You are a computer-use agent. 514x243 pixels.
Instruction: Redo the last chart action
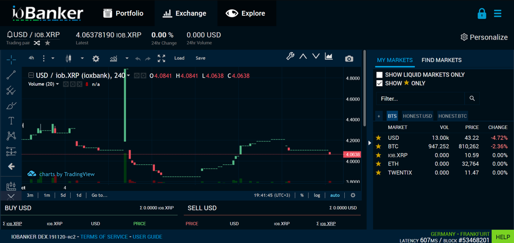(x=148, y=59)
